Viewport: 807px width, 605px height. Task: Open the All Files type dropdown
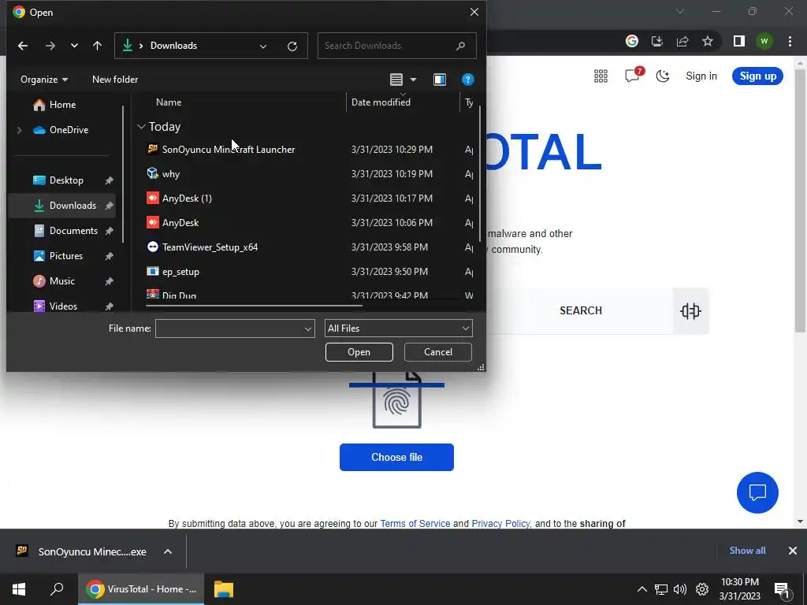tap(398, 328)
